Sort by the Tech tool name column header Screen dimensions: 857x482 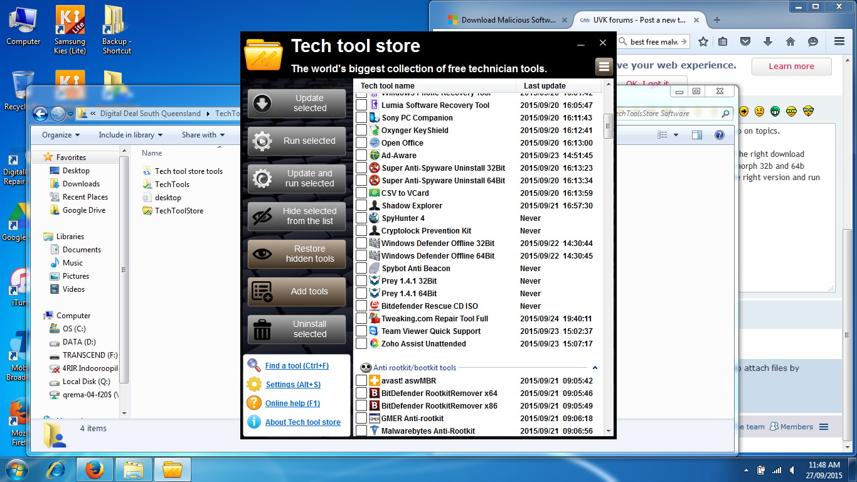coord(435,85)
